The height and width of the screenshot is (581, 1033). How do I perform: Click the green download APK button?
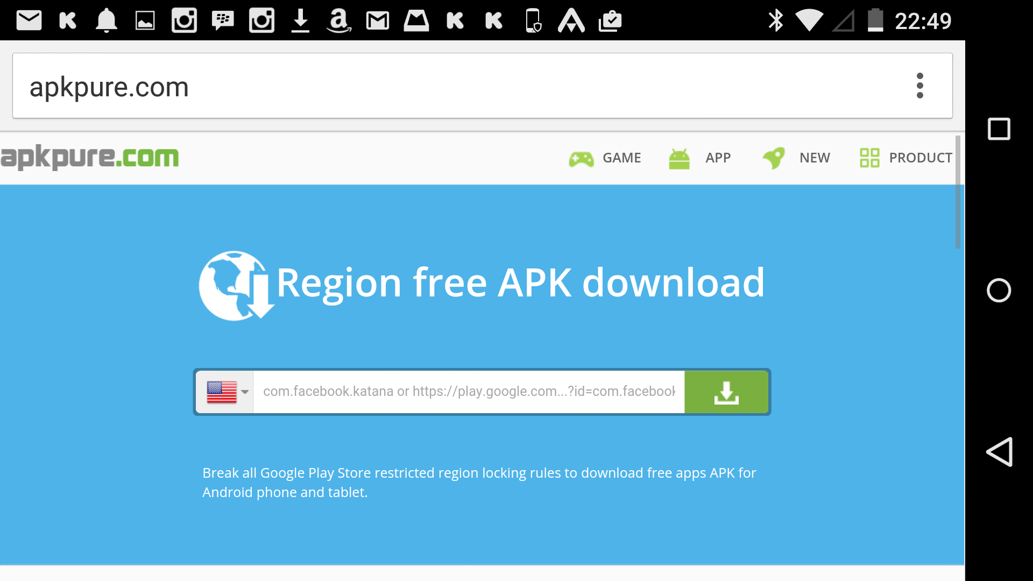point(726,392)
